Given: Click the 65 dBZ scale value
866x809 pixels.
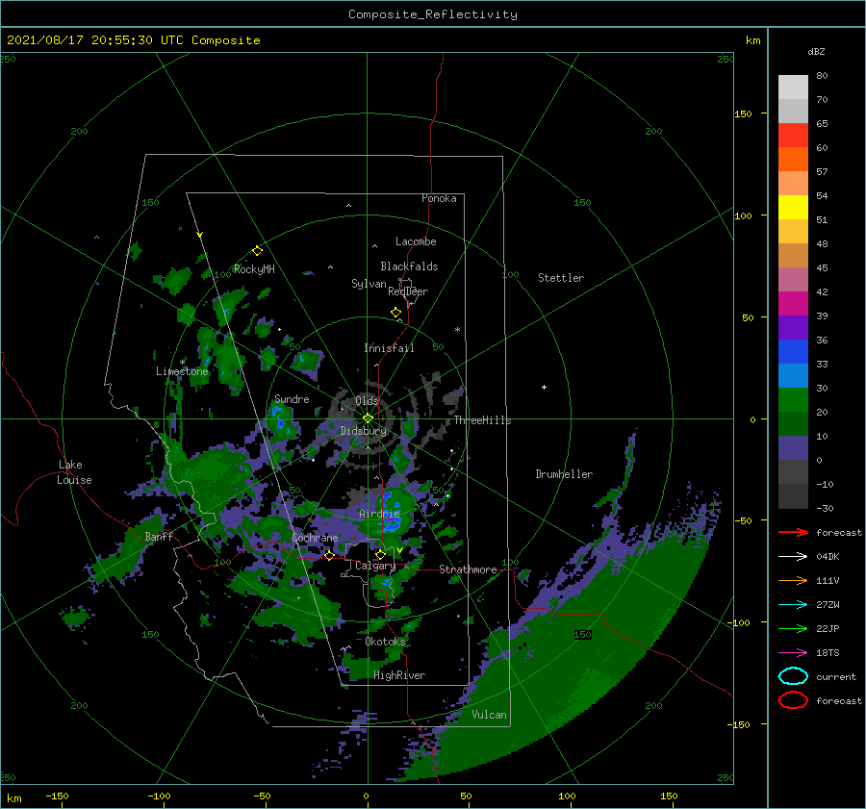Looking at the screenshot, I should pyautogui.click(x=822, y=124).
